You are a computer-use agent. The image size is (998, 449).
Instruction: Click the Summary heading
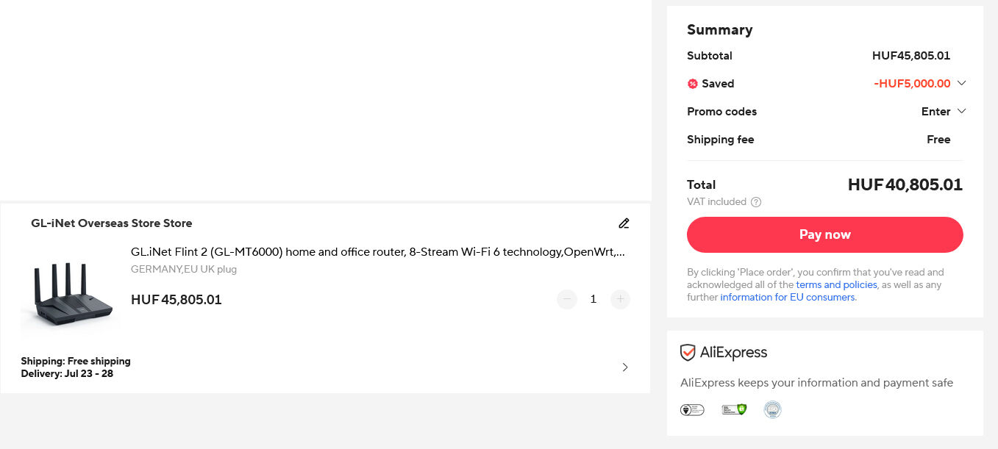719,30
